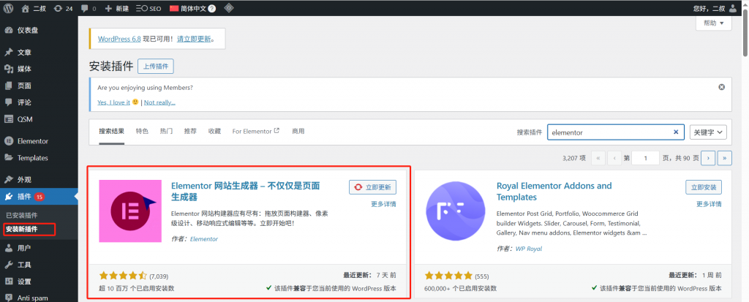Image resolution: width=749 pixels, height=302 pixels.
Task: Click the Elementor author link
Action: (x=204, y=239)
